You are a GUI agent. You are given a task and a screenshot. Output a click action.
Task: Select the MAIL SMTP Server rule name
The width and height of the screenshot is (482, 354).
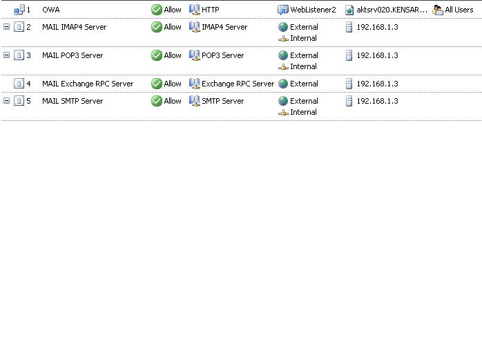73,101
